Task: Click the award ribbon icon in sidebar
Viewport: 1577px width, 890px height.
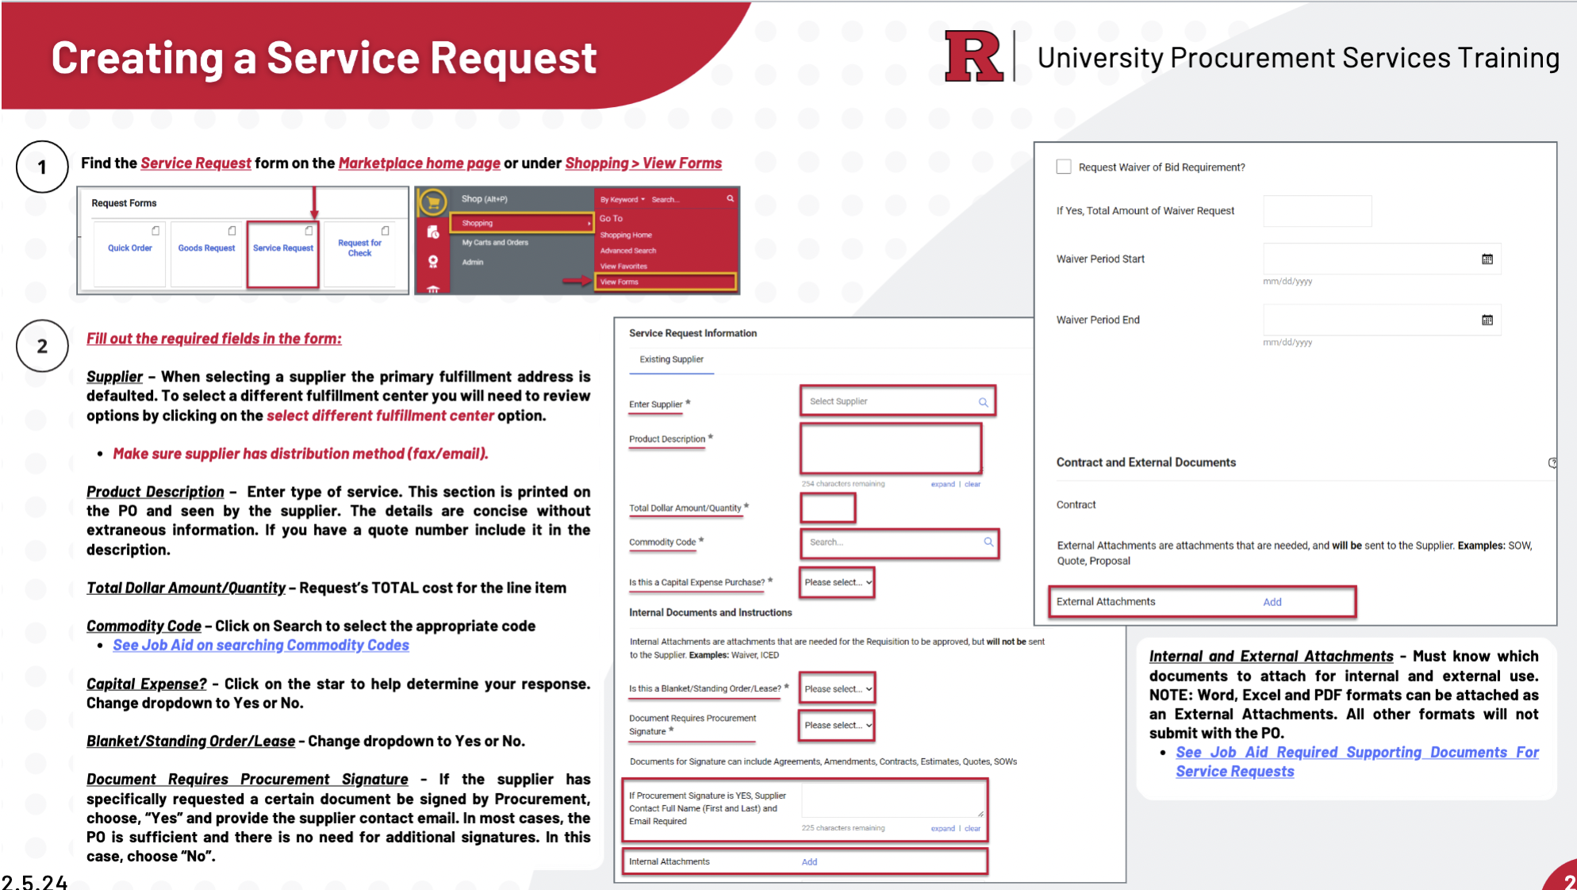Action: [x=433, y=261]
